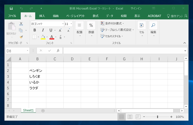This screenshot has width=193, height=125.
Task: Click サインイン to sign in
Action: [136, 8]
